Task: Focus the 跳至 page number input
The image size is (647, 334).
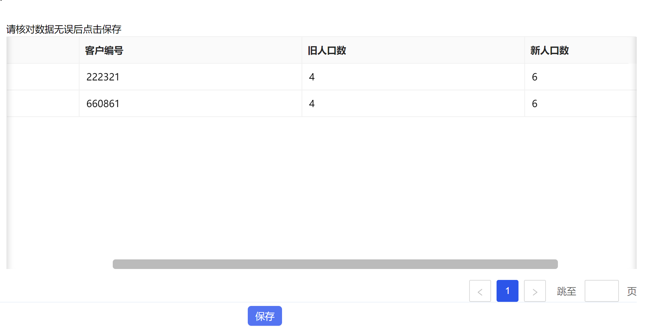Action: tap(601, 291)
